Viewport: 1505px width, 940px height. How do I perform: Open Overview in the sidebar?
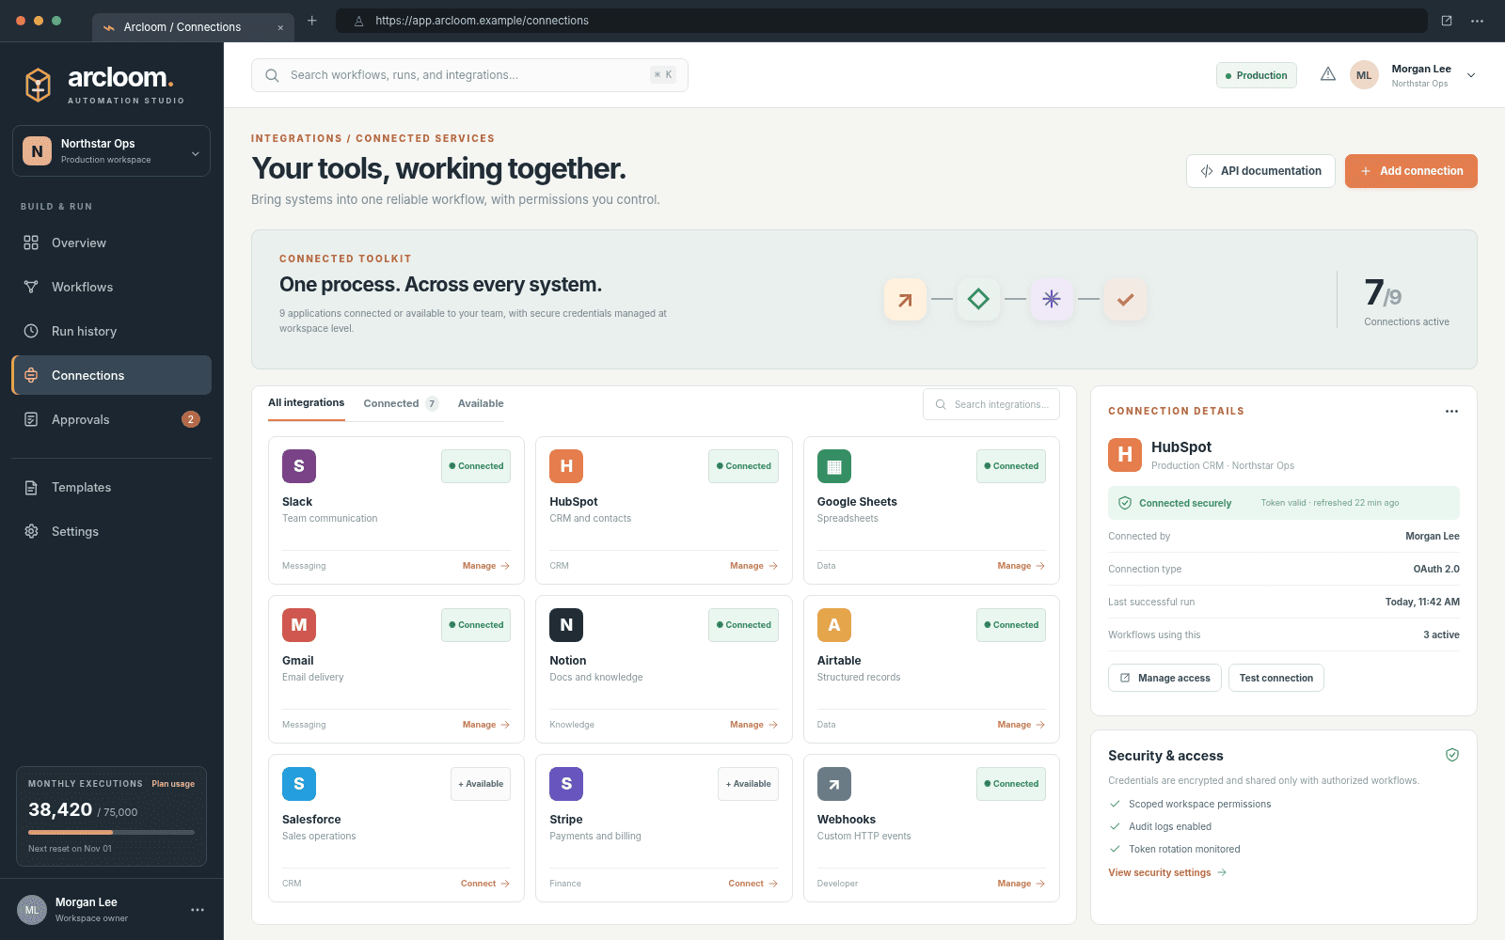[x=111, y=243]
